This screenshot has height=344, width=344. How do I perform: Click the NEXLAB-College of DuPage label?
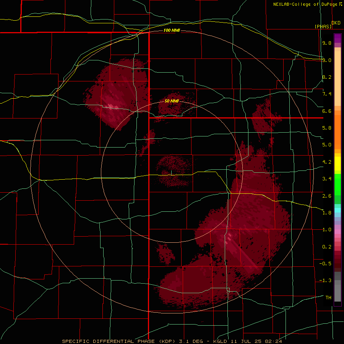click(307, 4)
